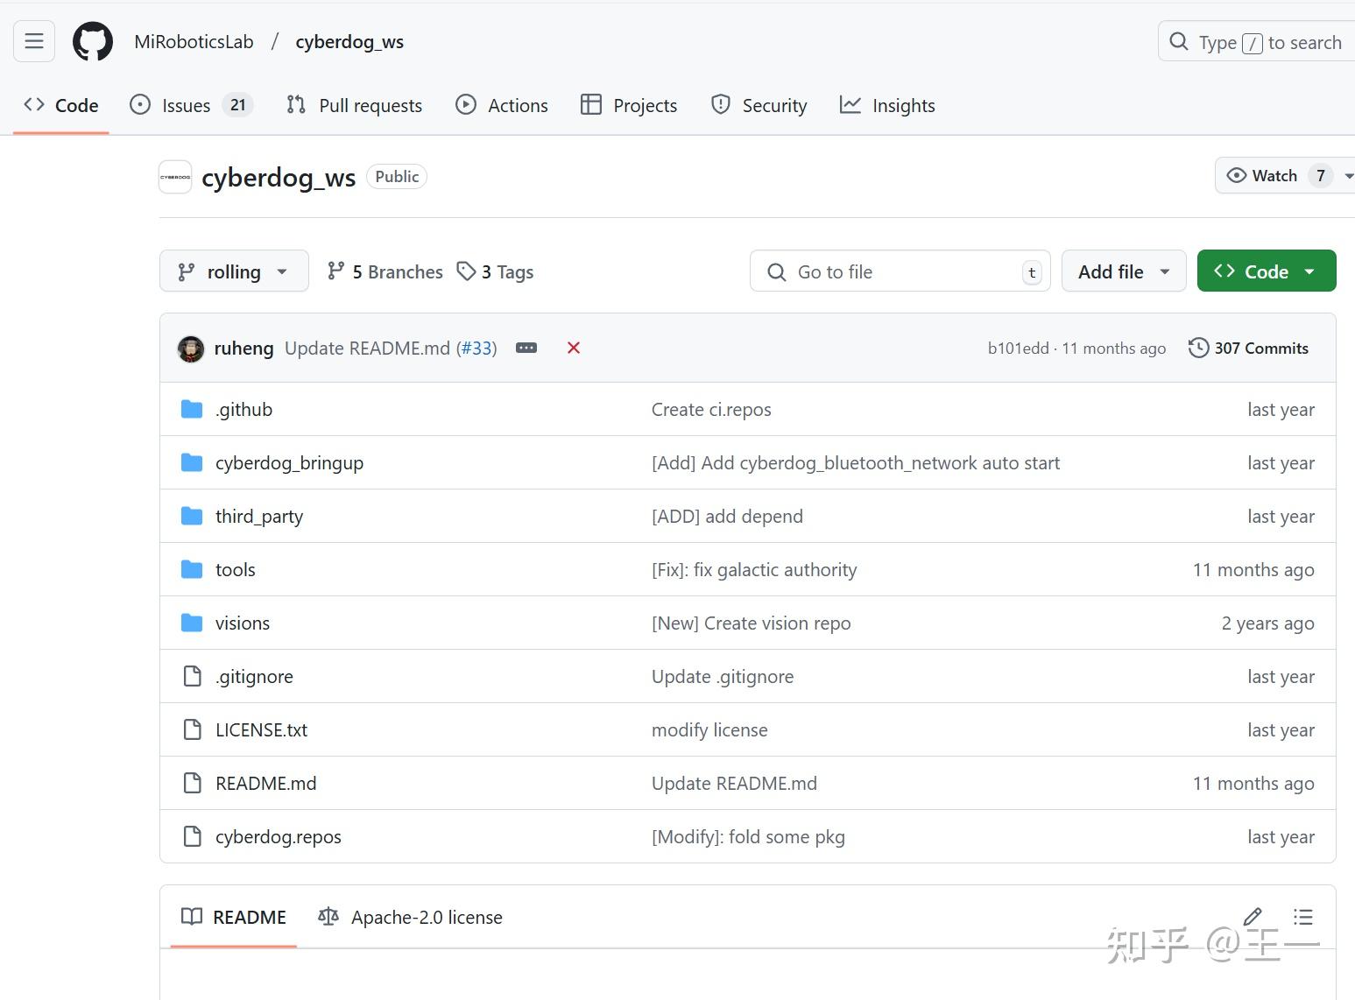Image resolution: width=1355 pixels, height=1000 pixels.
Task: Click the README.md file icon
Action: [x=193, y=783]
